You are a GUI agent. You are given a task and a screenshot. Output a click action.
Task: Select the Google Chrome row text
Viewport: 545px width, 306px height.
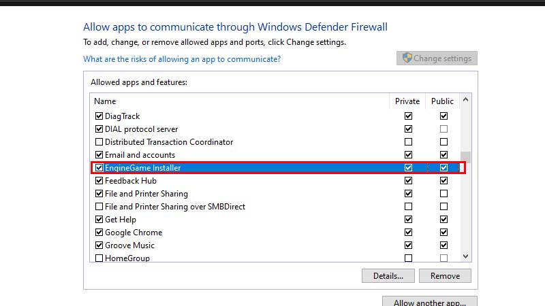(x=134, y=233)
